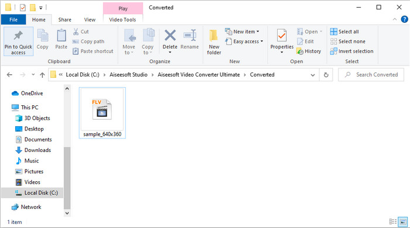Screen dimensions: 410x228
Task: Switch to the View ribbon tab
Action: tap(90, 19)
